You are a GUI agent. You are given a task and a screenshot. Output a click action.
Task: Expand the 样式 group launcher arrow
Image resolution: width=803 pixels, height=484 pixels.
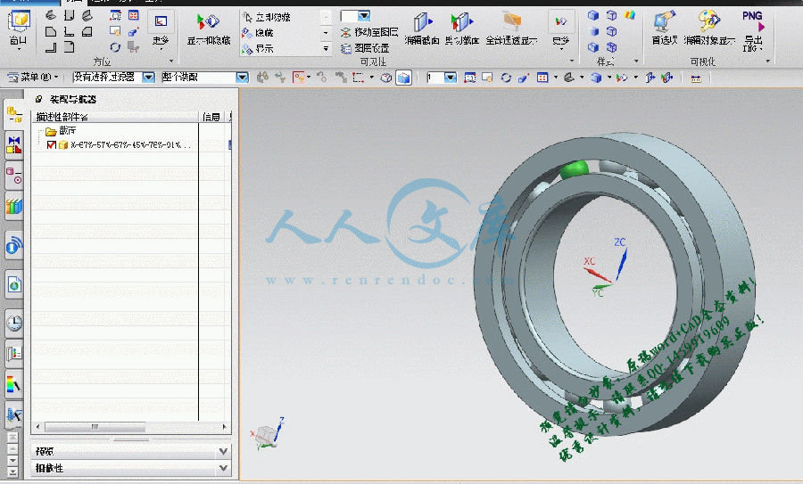click(x=636, y=61)
